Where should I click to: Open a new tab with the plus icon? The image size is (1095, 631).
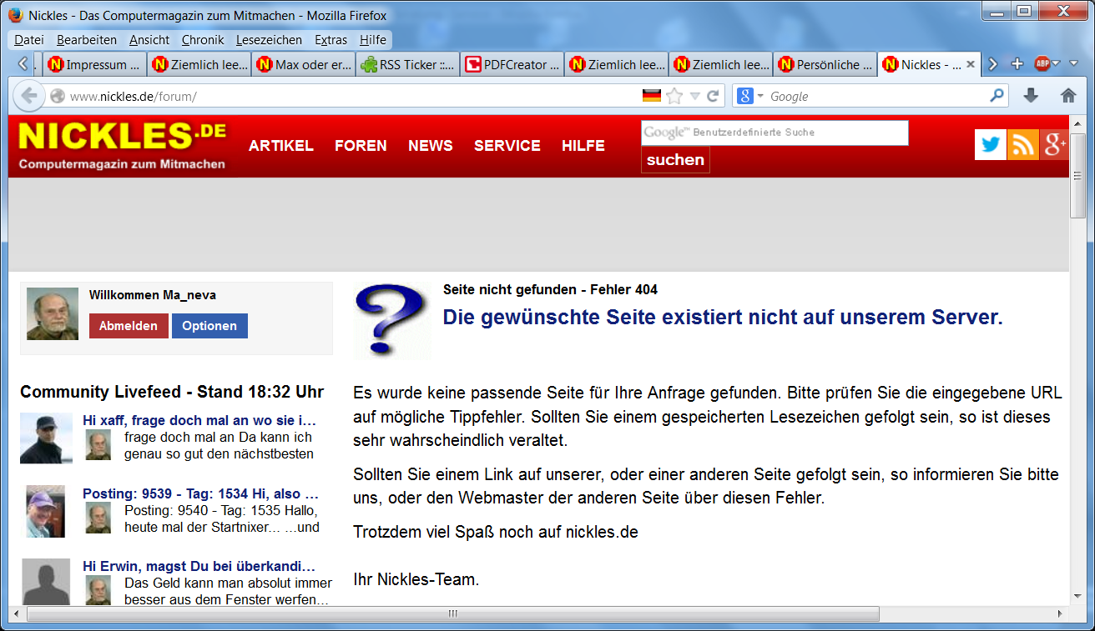pos(1017,64)
